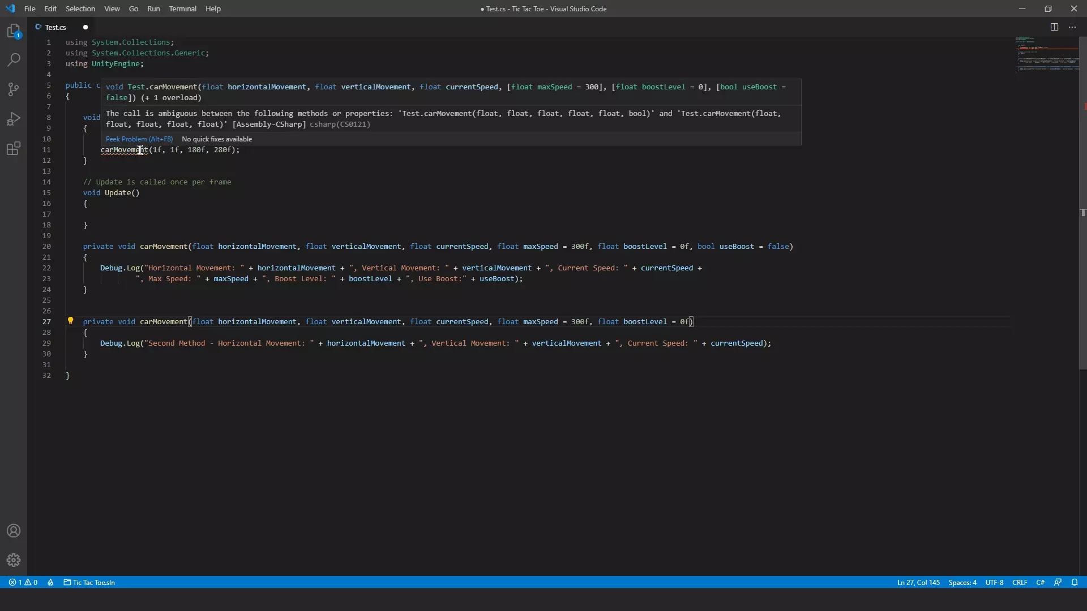This screenshot has width=1087, height=611.
Task: Change line endings via CRLF
Action: (x=1020, y=582)
